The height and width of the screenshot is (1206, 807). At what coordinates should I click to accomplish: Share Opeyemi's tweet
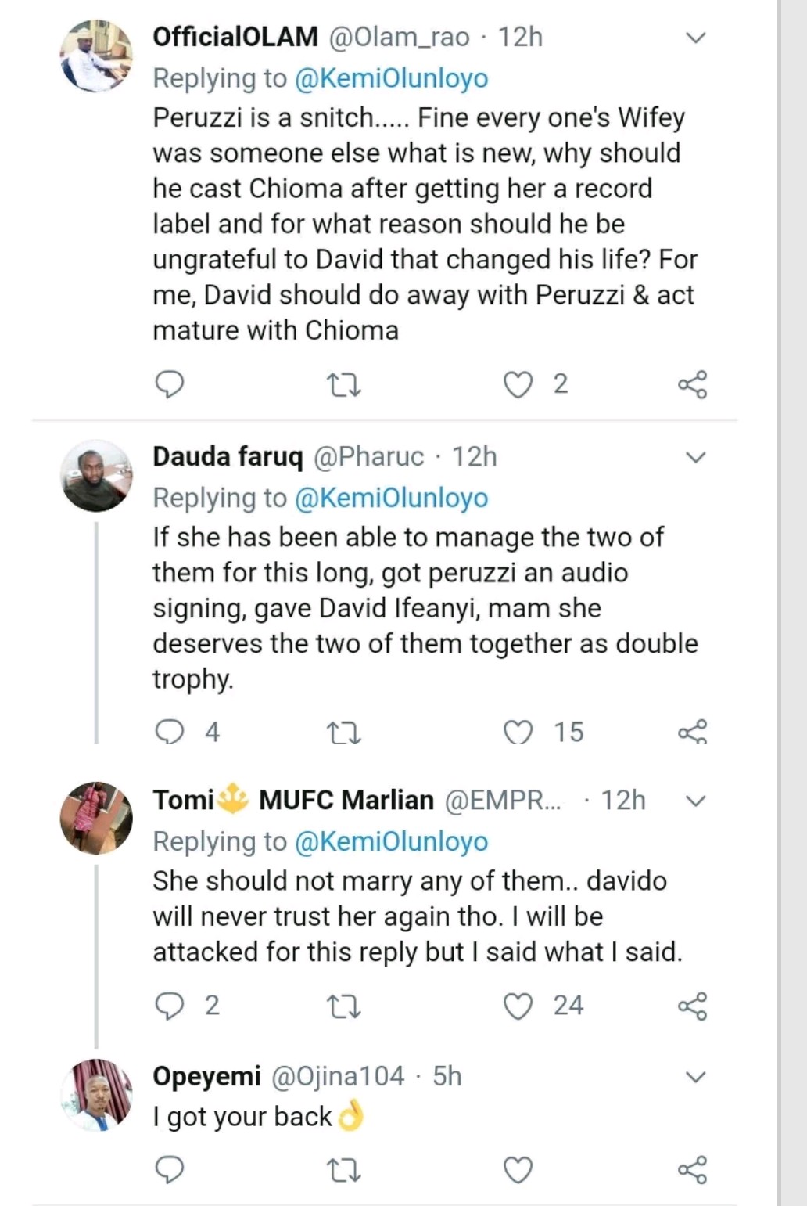point(692,1170)
